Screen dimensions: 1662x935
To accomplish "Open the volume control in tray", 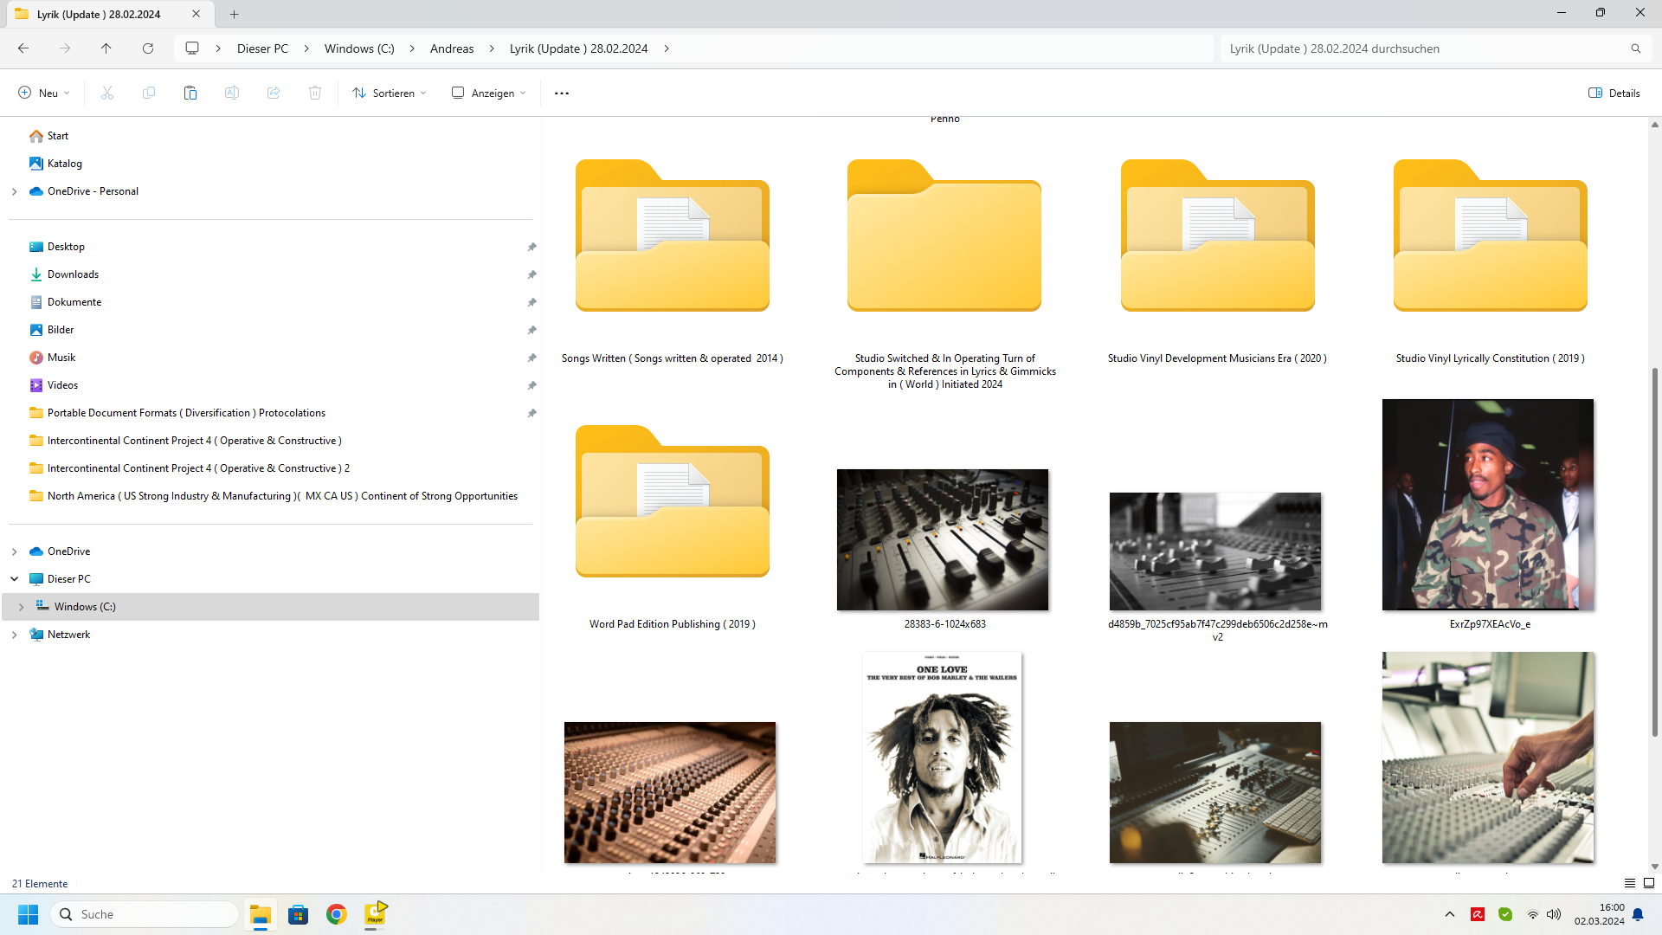I will [x=1554, y=914].
